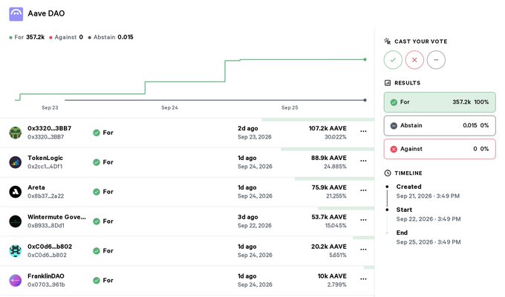Click the Sep 25, 2026 · 3:49 PM end date
Viewport: 505px width, 297px height.
coord(429,242)
